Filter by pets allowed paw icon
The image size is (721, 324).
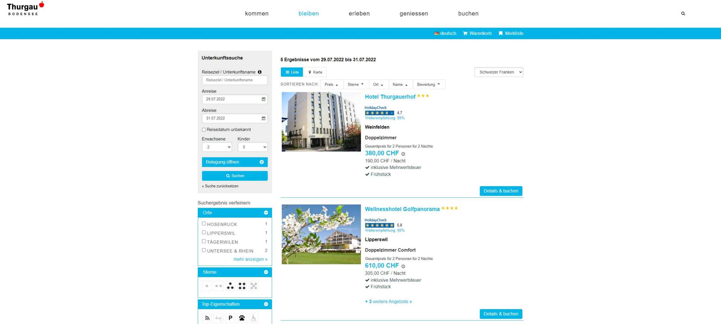[x=242, y=318]
